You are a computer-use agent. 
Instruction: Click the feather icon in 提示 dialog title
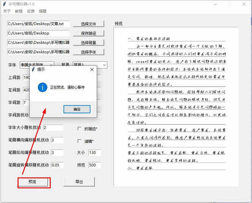tap(33, 69)
